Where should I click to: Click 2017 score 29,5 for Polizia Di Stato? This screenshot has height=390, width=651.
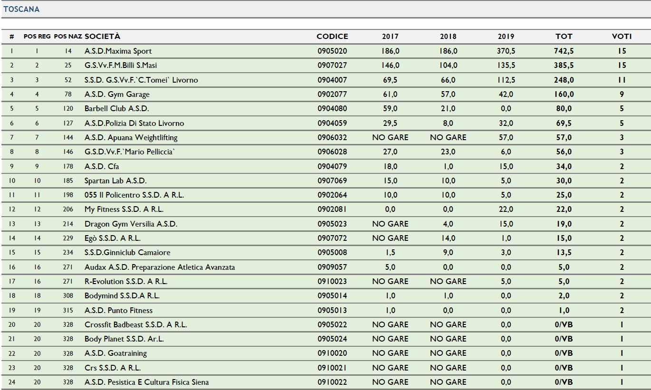pos(390,123)
